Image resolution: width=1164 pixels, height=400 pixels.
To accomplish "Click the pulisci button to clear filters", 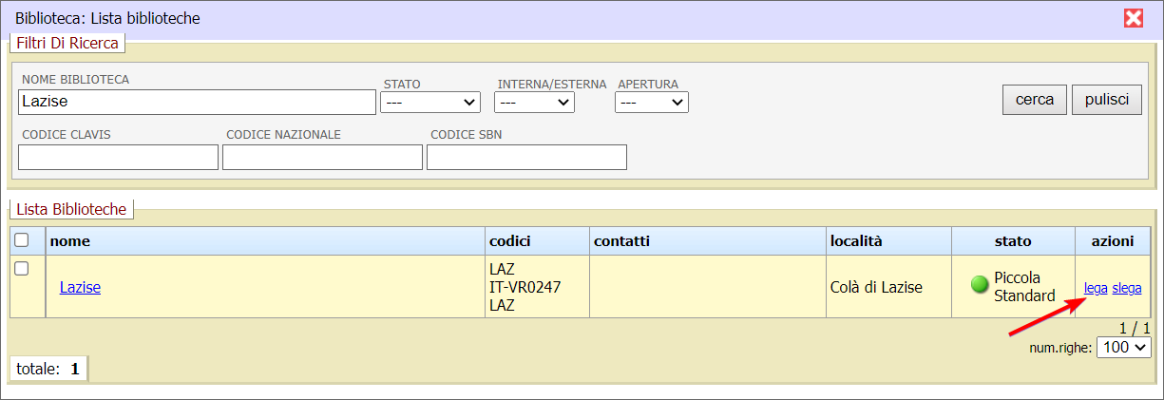I will tap(1107, 100).
